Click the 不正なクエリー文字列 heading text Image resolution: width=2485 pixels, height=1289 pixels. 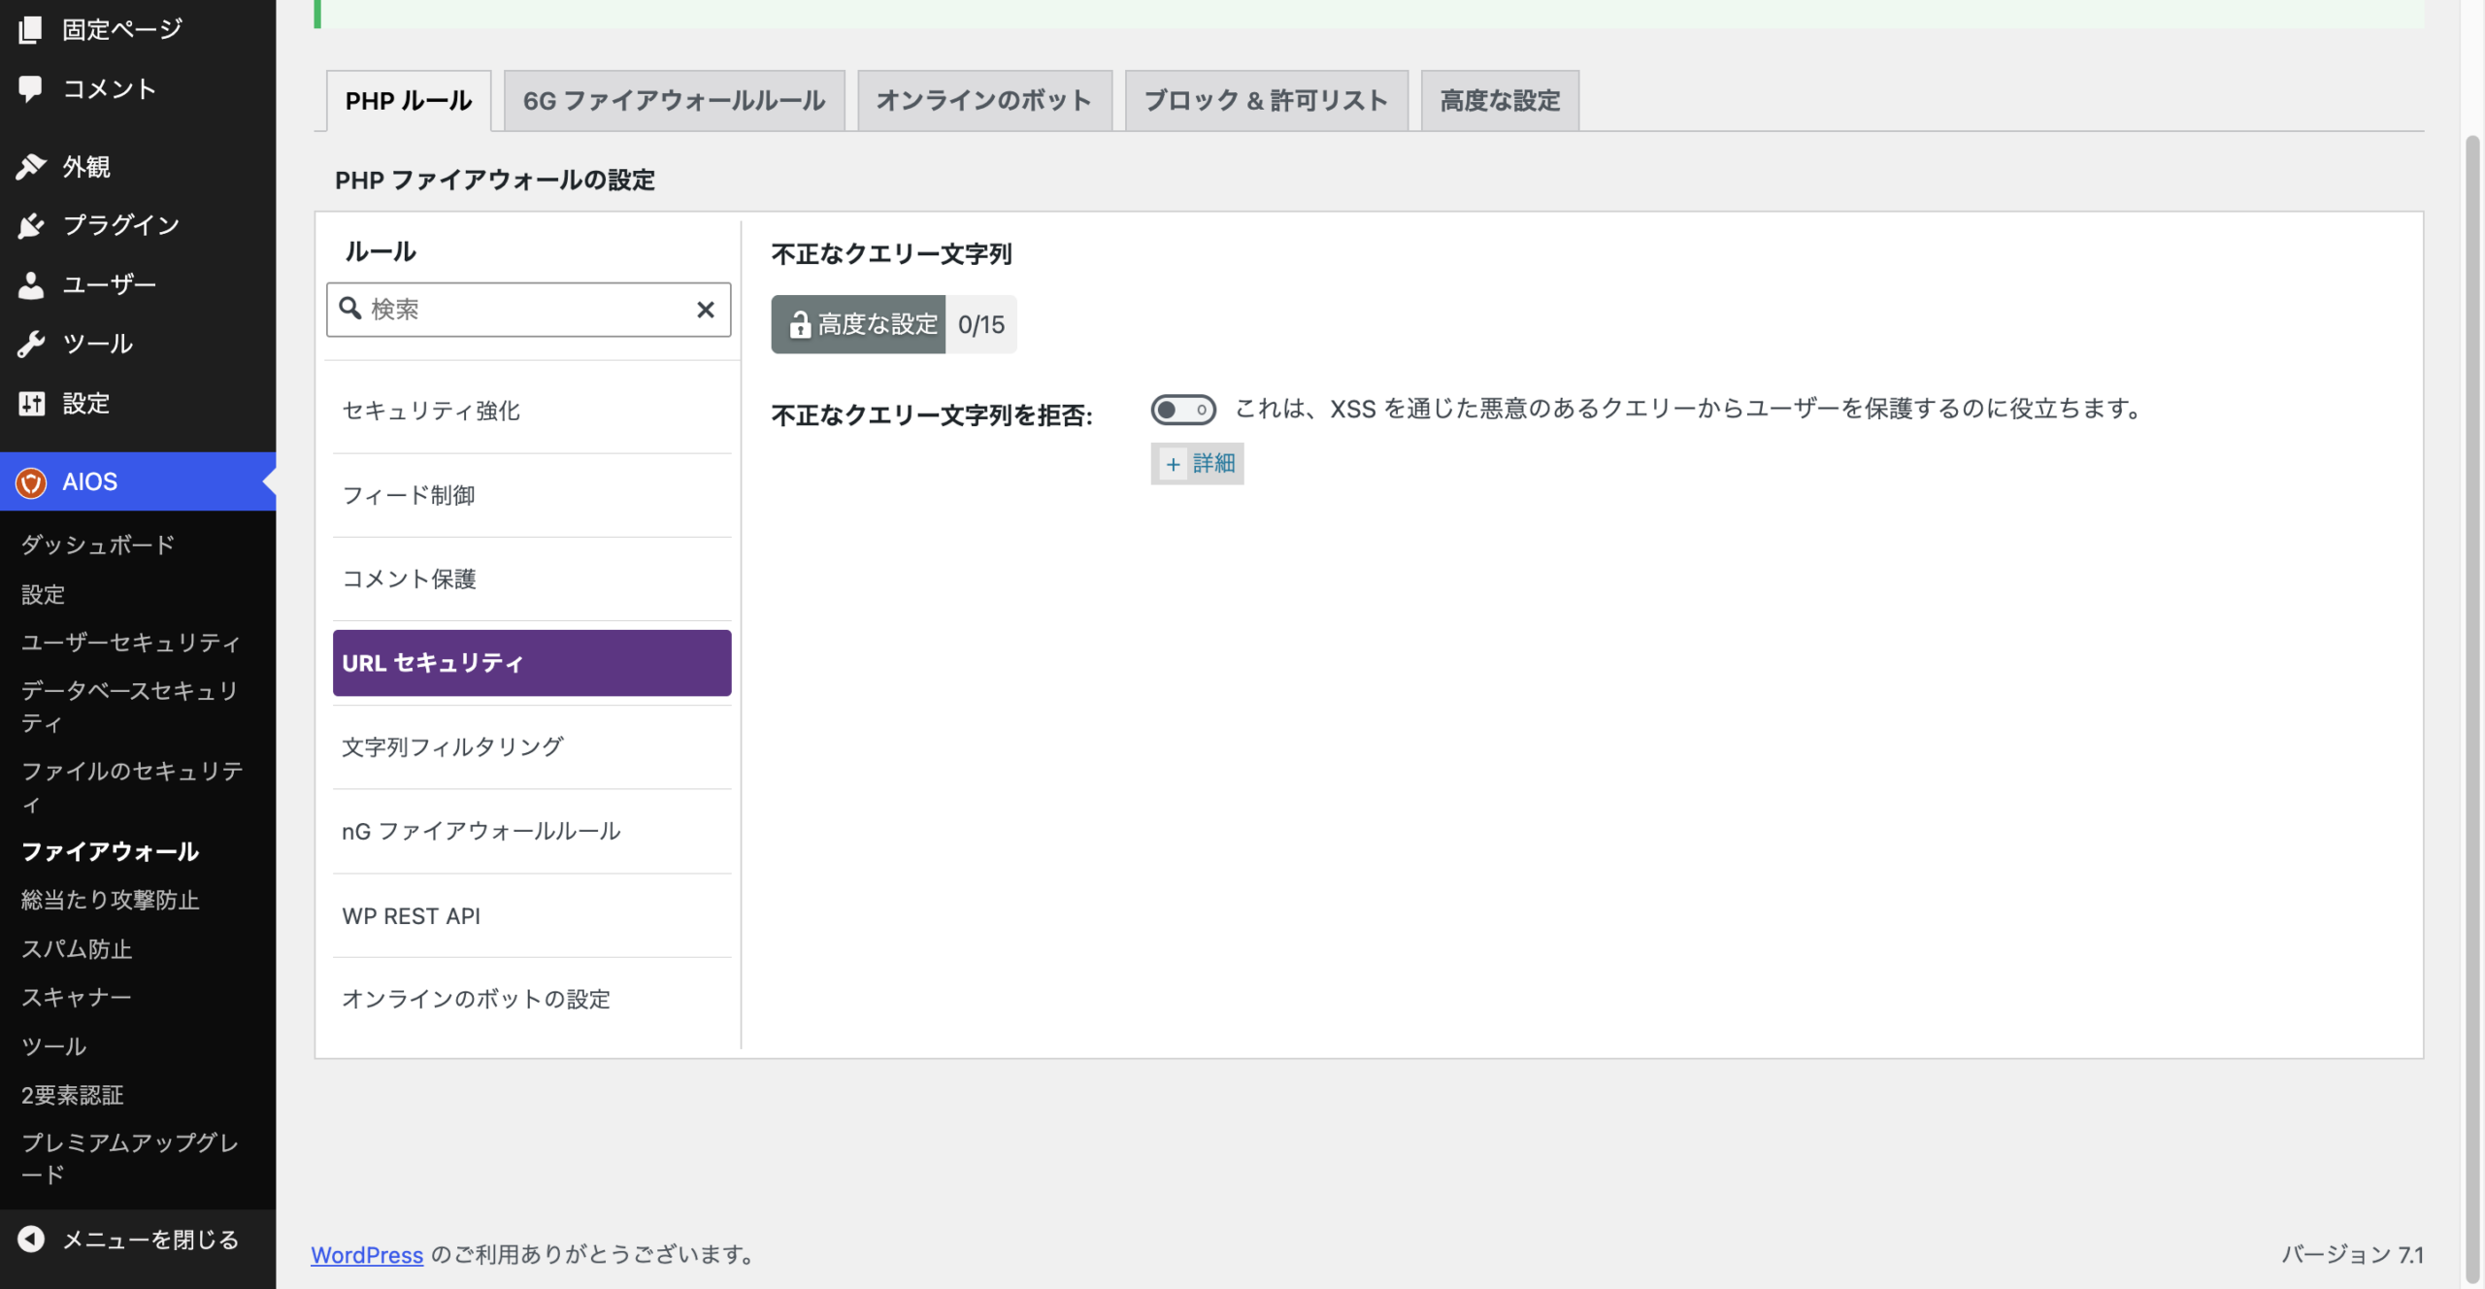891,254
